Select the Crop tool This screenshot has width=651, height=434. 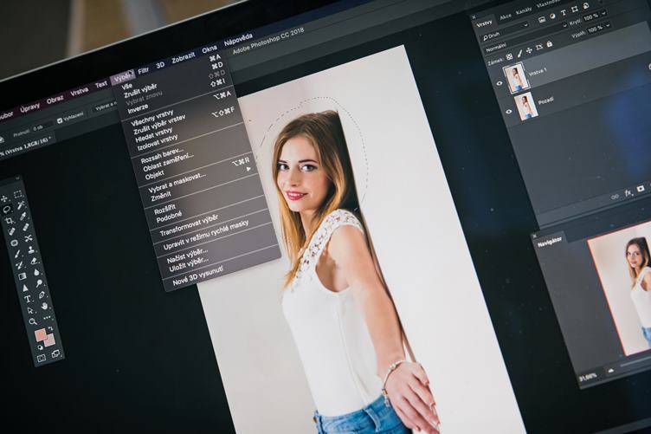9,221
